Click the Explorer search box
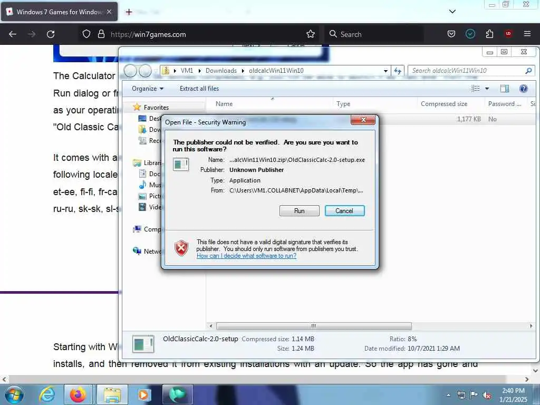Screen dimensions: 540x405 [467, 71]
